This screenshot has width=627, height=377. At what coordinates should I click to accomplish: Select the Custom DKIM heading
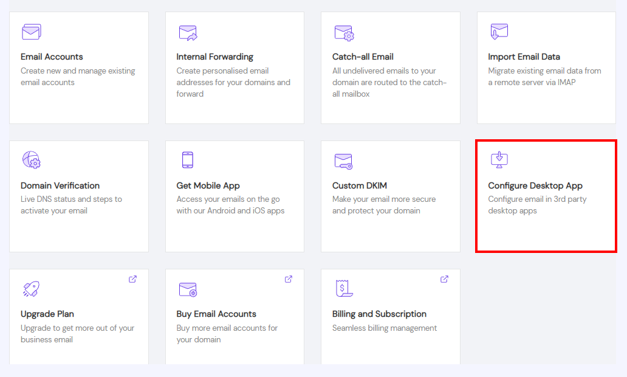pyautogui.click(x=360, y=185)
